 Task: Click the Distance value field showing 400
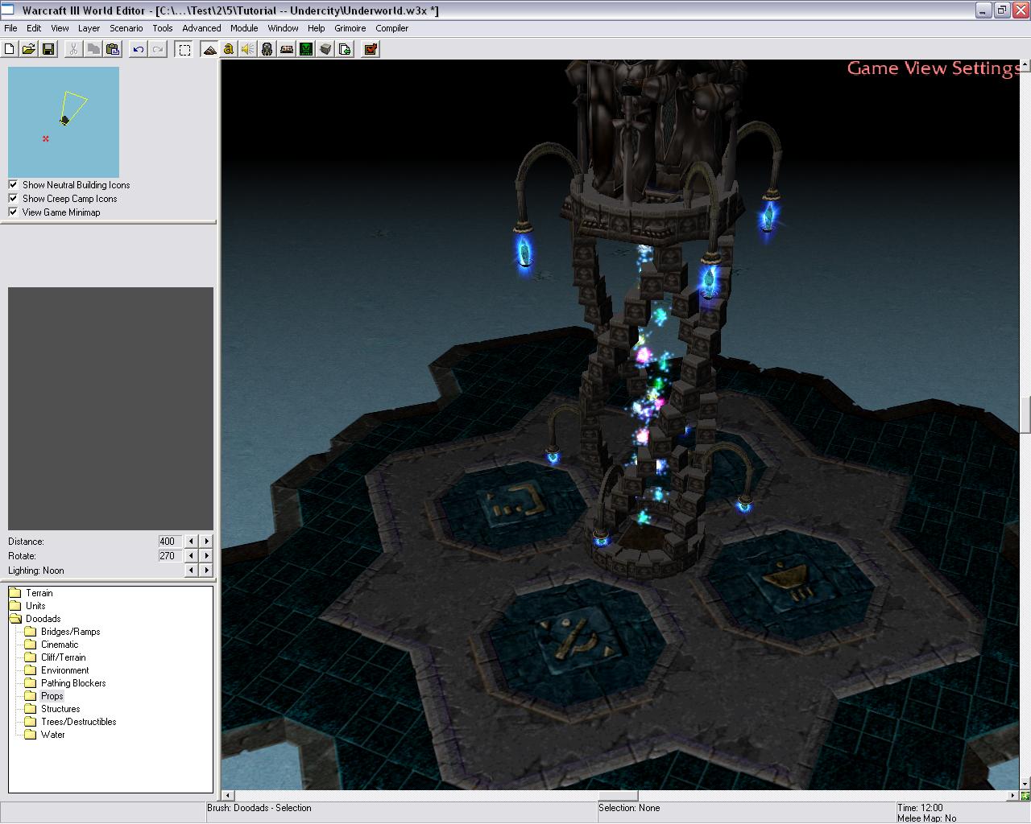pyautogui.click(x=170, y=542)
